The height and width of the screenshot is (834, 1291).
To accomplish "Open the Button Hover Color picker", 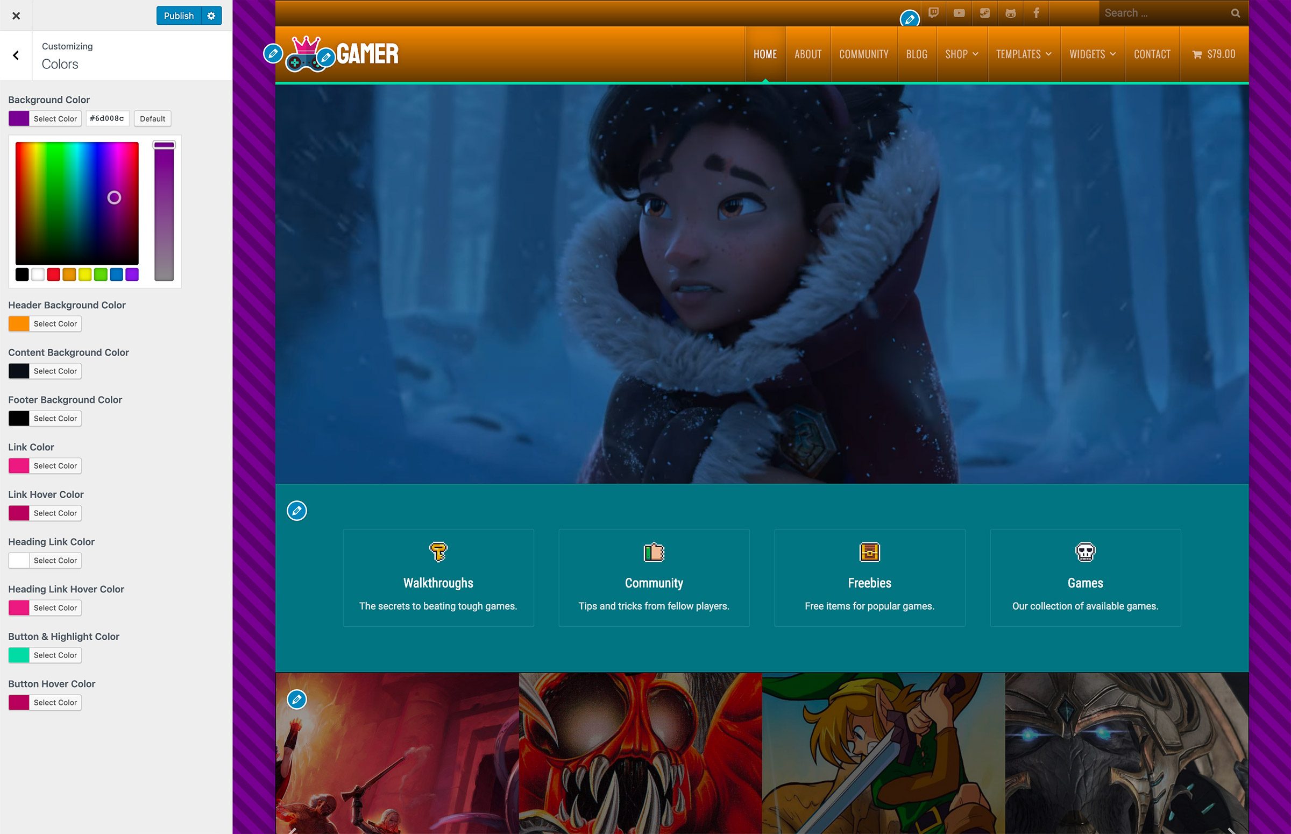I will point(45,702).
